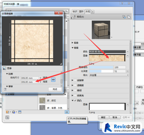The image size is (144, 135).
Task: Switch to the 图形 graphics tab
Action: (81, 12)
